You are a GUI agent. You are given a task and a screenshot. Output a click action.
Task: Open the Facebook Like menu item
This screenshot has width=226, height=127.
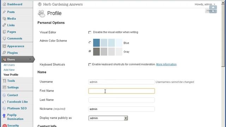17,102
